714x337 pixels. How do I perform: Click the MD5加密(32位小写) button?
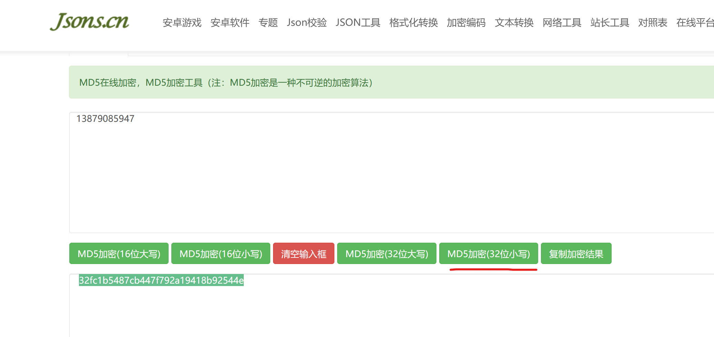[489, 253]
